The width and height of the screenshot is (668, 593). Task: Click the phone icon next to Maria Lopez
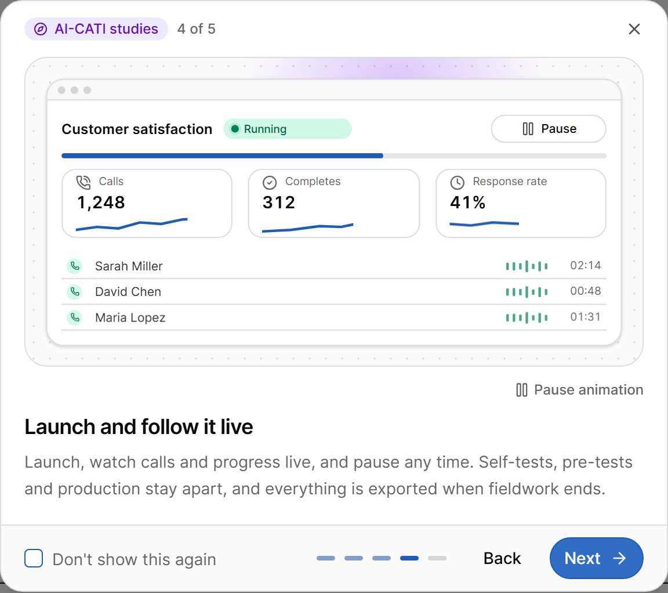[75, 317]
